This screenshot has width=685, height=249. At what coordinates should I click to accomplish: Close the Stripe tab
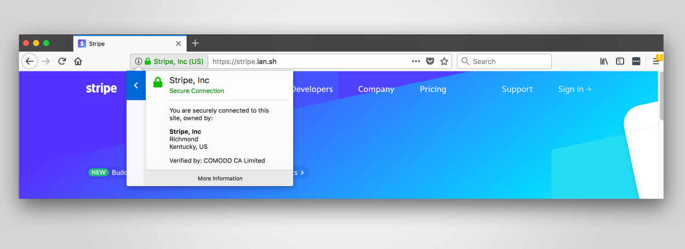point(178,43)
